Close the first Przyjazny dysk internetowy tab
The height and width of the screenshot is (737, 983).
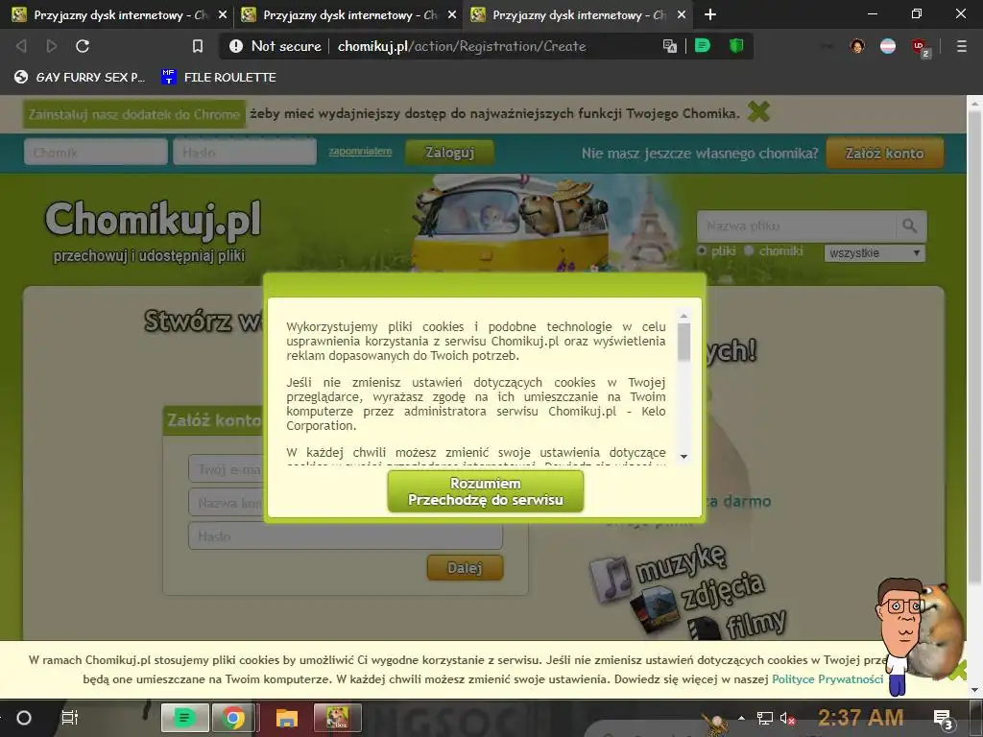click(223, 14)
